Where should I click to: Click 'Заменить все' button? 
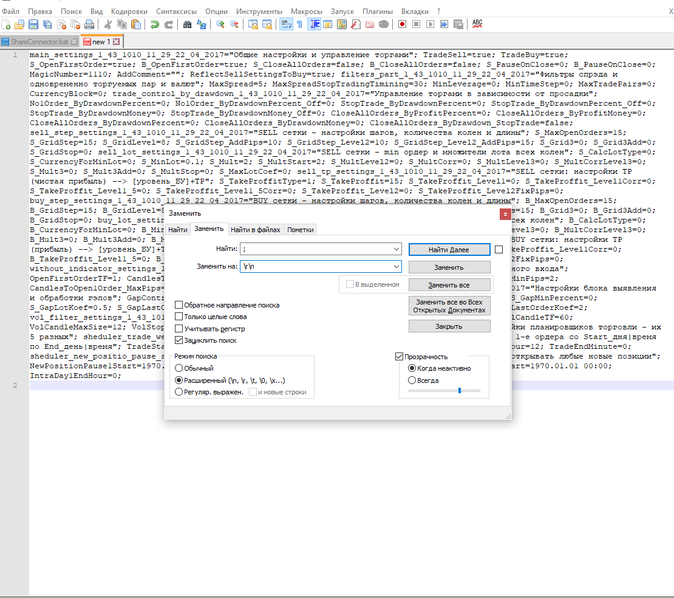tap(449, 285)
